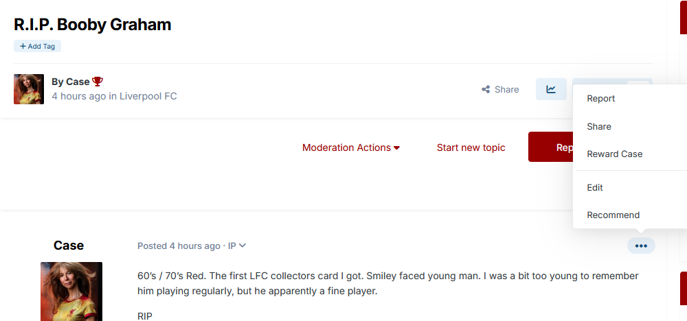Click the large Case avatar in the post
687x321 pixels.
71,292
